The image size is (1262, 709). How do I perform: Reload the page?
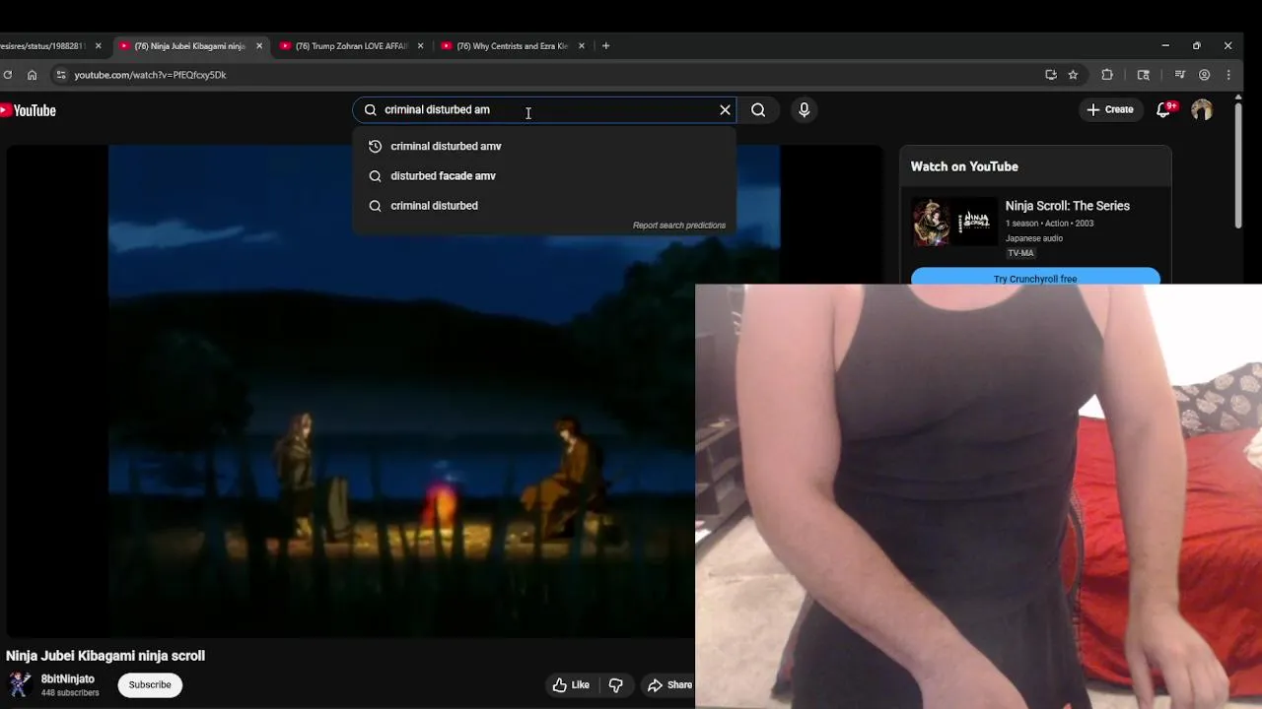tap(7, 75)
